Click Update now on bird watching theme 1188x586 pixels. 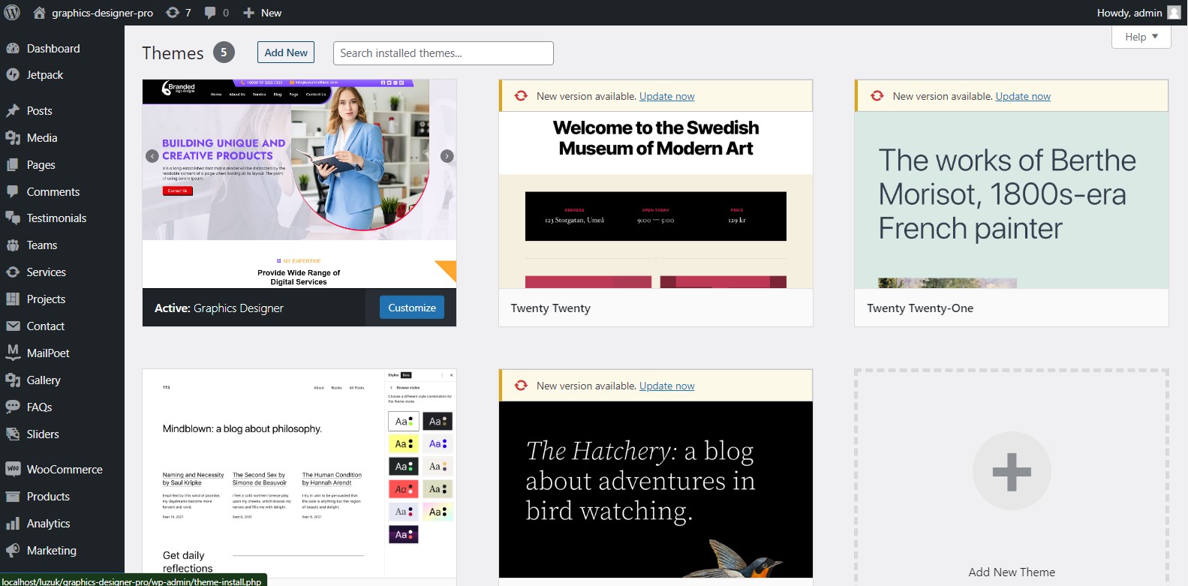tap(666, 386)
